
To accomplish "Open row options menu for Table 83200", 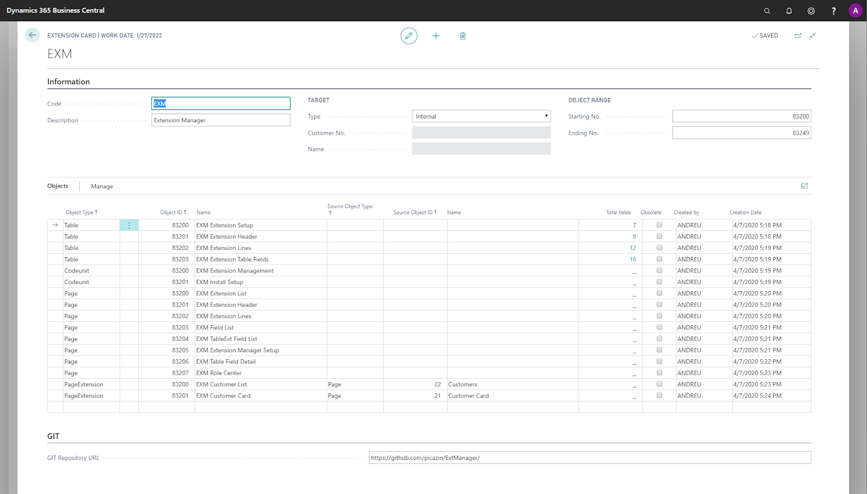I will click(129, 225).
